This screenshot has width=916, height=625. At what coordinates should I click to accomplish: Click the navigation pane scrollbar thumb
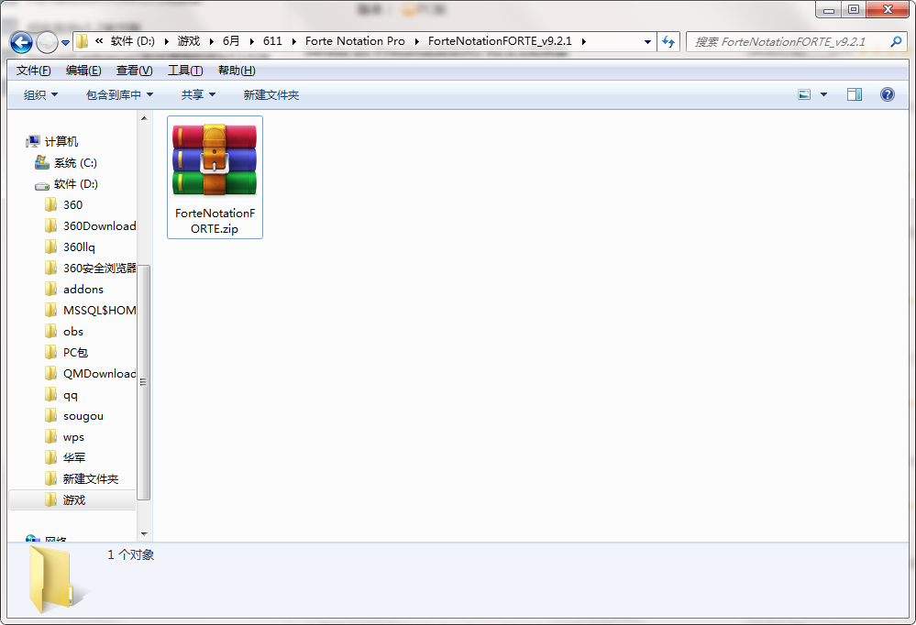[x=144, y=382]
